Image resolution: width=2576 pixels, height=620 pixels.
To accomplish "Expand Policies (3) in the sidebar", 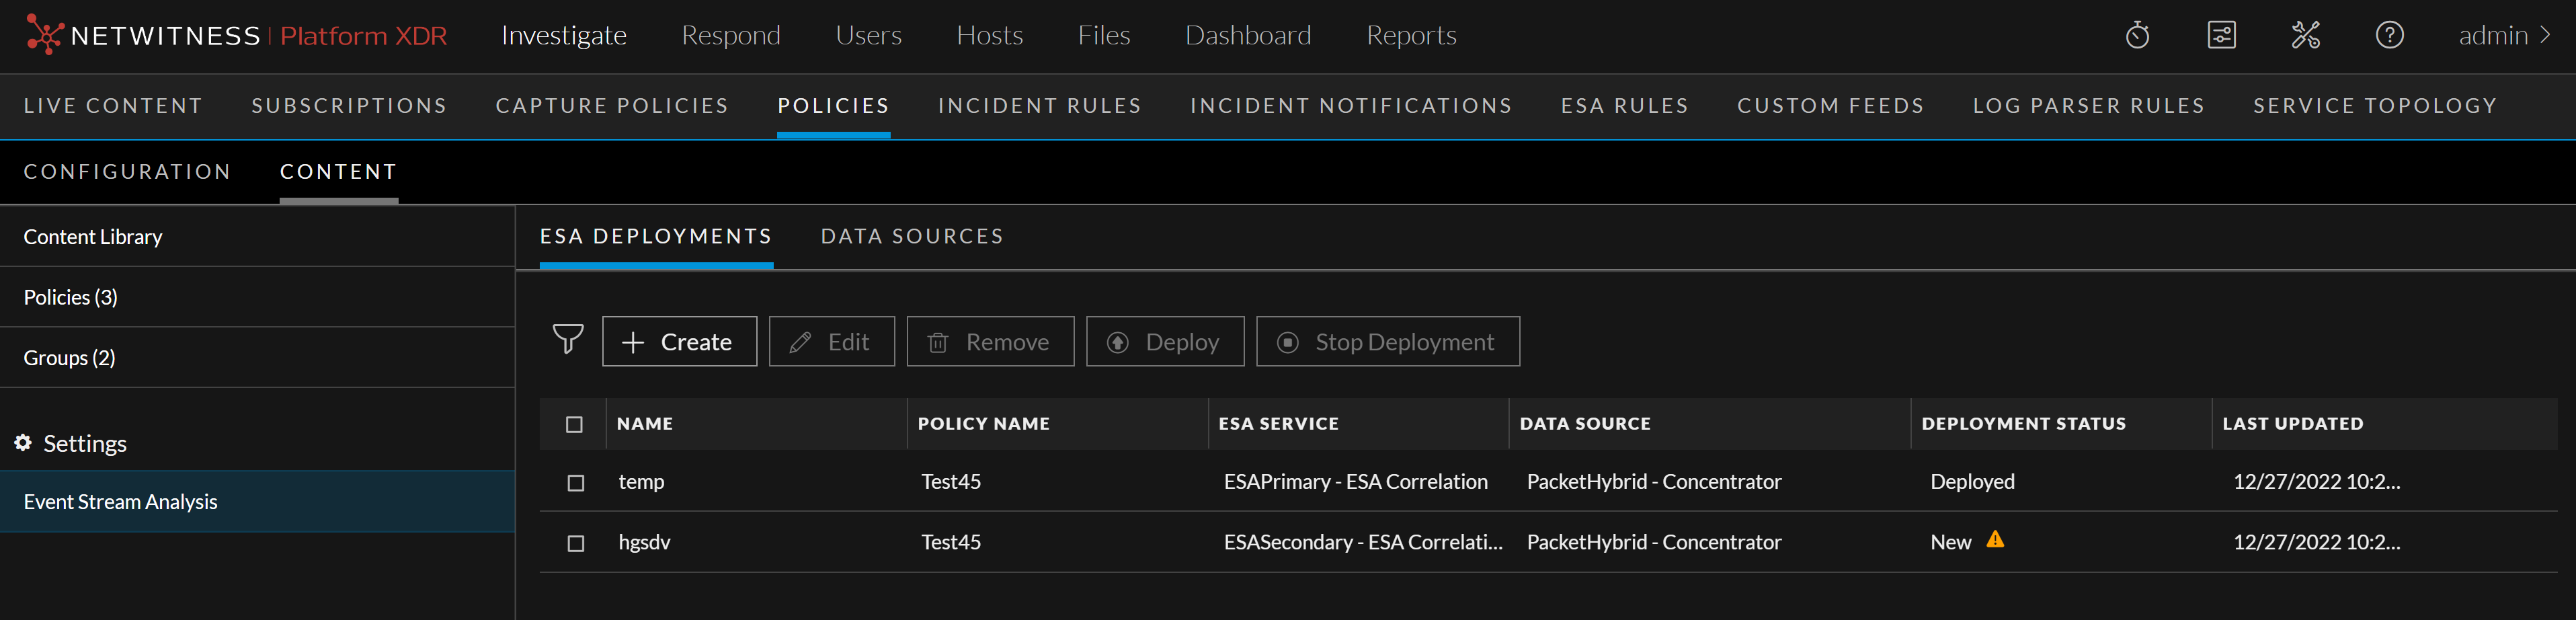I will [70, 297].
